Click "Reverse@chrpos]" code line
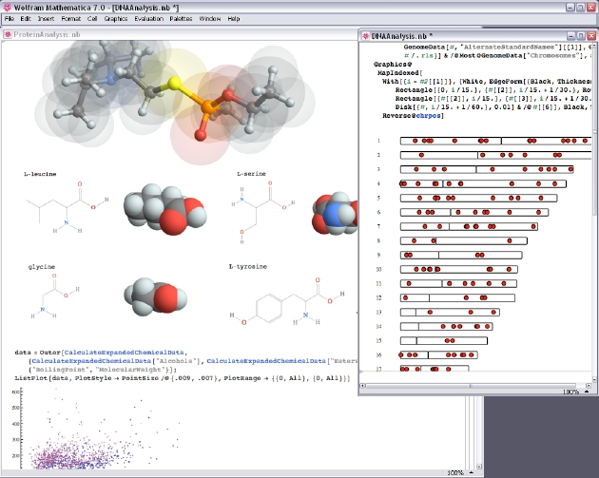The height and width of the screenshot is (478, 599). pos(413,115)
